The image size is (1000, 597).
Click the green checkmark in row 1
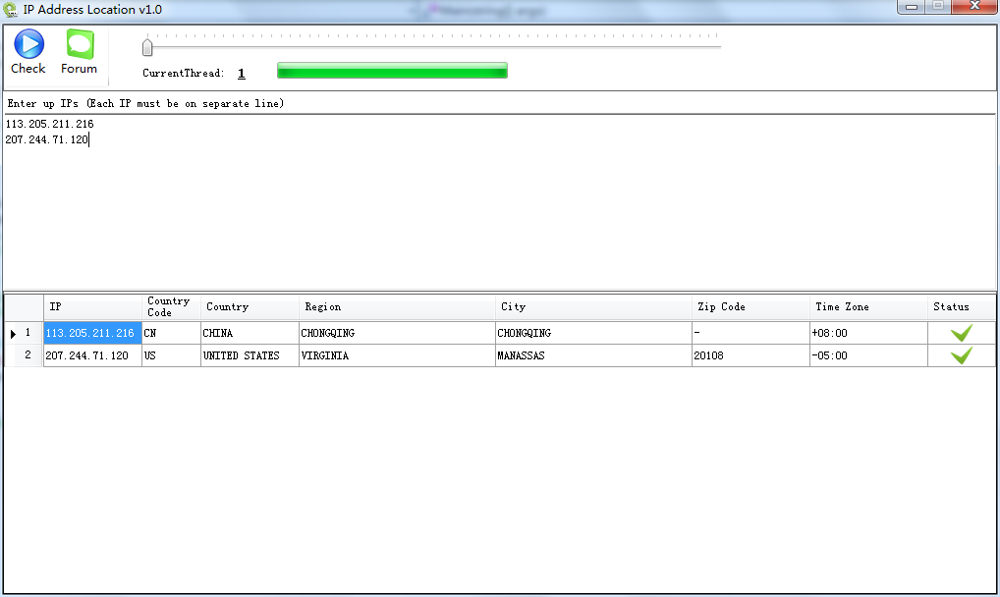click(x=961, y=333)
